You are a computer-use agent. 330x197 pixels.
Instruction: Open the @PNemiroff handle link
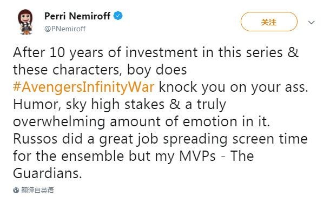click(65, 29)
